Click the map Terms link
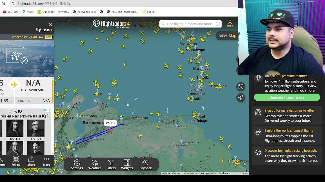The width and height of the screenshot is (325, 182). click(x=245, y=173)
